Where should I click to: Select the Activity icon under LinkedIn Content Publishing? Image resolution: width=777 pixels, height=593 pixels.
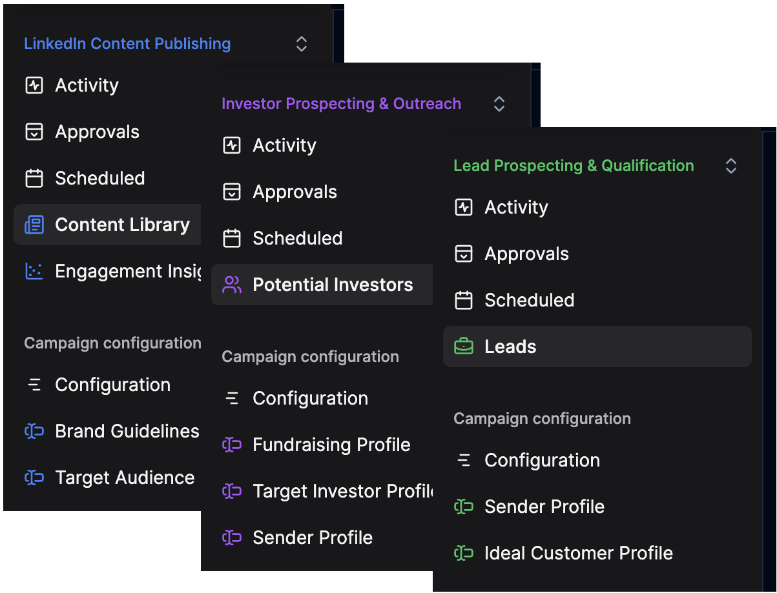tap(34, 85)
